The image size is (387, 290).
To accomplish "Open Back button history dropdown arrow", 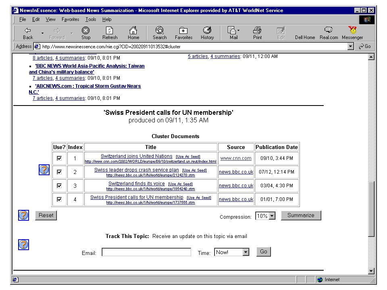I will (42, 33).
